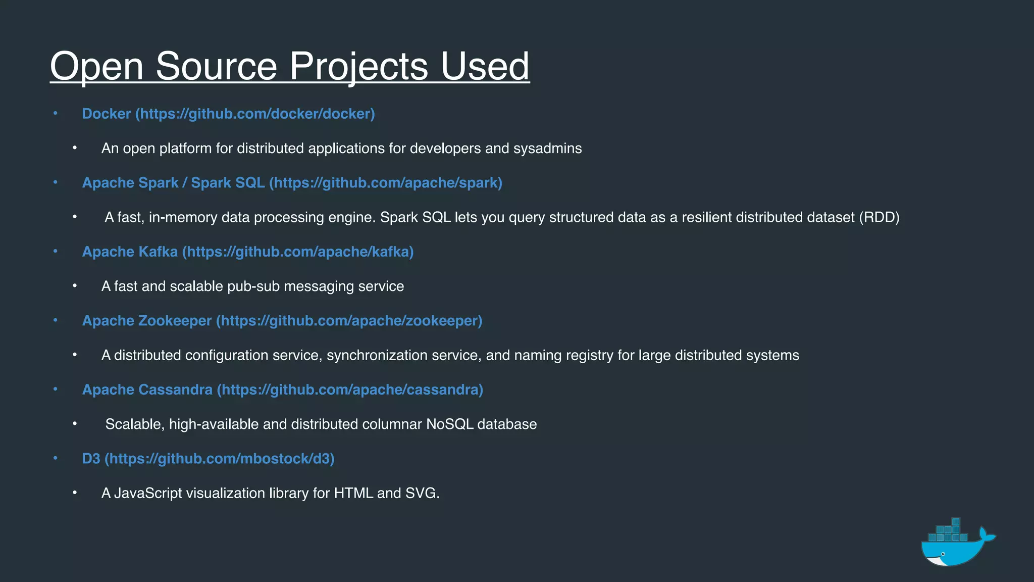Viewport: 1034px width, 582px height.
Task: Open the Apache Zookeeper GitHub link
Action: [282, 321]
